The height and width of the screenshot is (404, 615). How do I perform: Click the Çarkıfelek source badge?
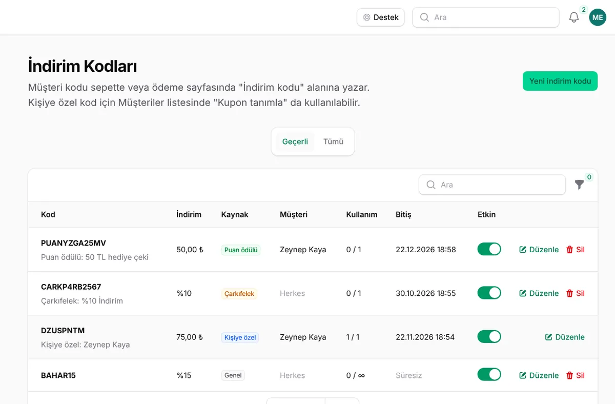coord(239,293)
